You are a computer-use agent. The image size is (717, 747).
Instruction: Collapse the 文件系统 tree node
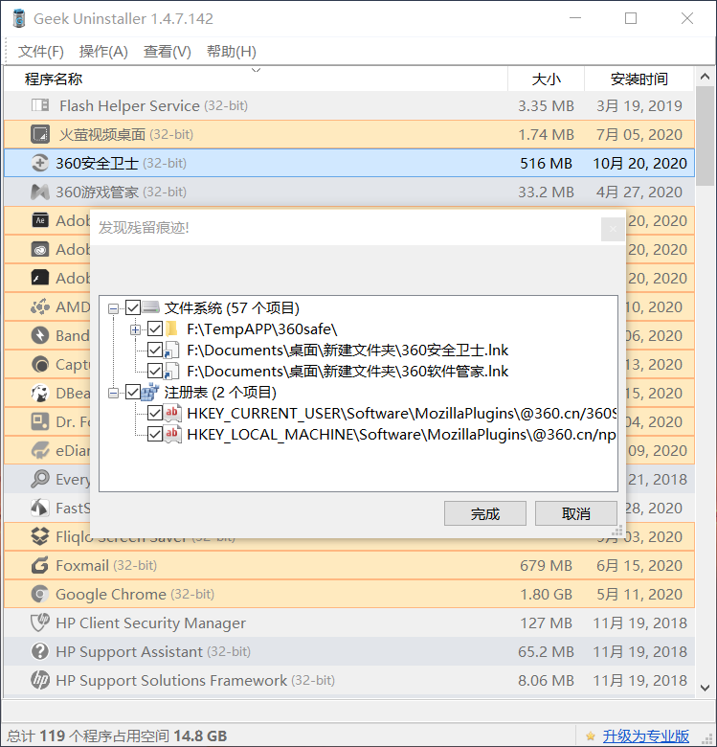[x=113, y=308]
